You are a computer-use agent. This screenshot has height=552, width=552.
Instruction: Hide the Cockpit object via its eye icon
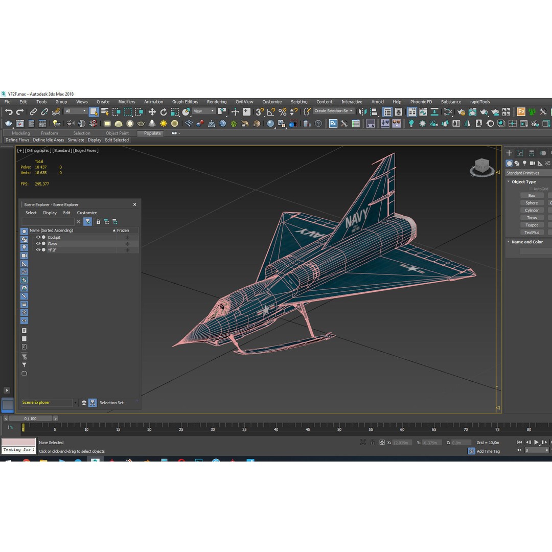coord(38,237)
